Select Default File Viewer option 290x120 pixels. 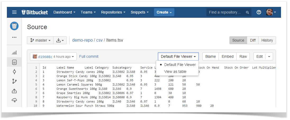(180, 65)
